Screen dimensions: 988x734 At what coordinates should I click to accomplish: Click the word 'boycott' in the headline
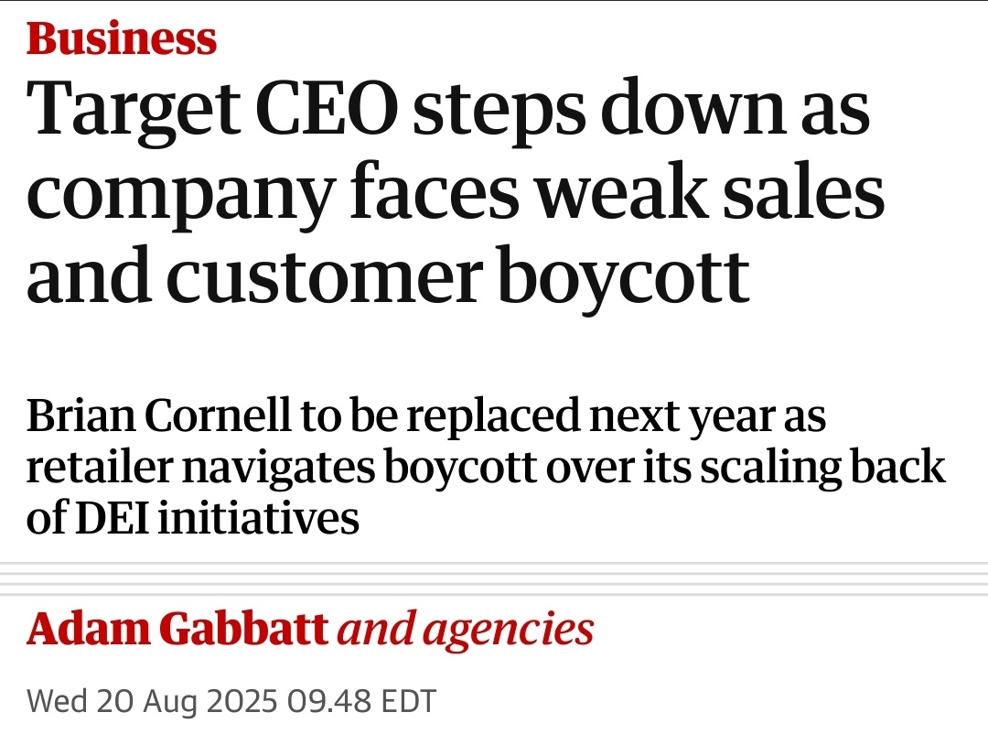pos(624,277)
